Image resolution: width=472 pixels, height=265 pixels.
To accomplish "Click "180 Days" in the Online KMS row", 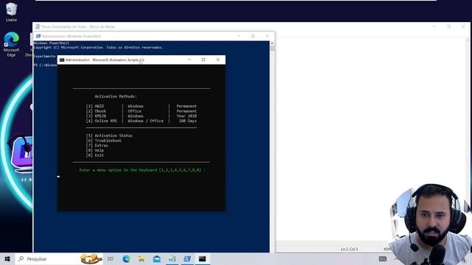I will click(187, 121).
